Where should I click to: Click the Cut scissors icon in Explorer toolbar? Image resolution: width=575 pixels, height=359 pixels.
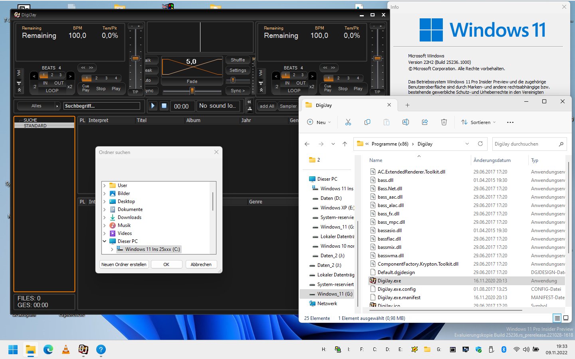click(x=348, y=122)
